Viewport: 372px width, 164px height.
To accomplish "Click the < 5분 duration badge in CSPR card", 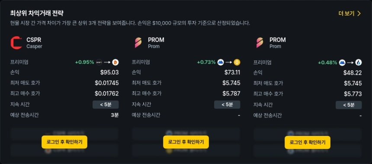I will tap(106, 104).
